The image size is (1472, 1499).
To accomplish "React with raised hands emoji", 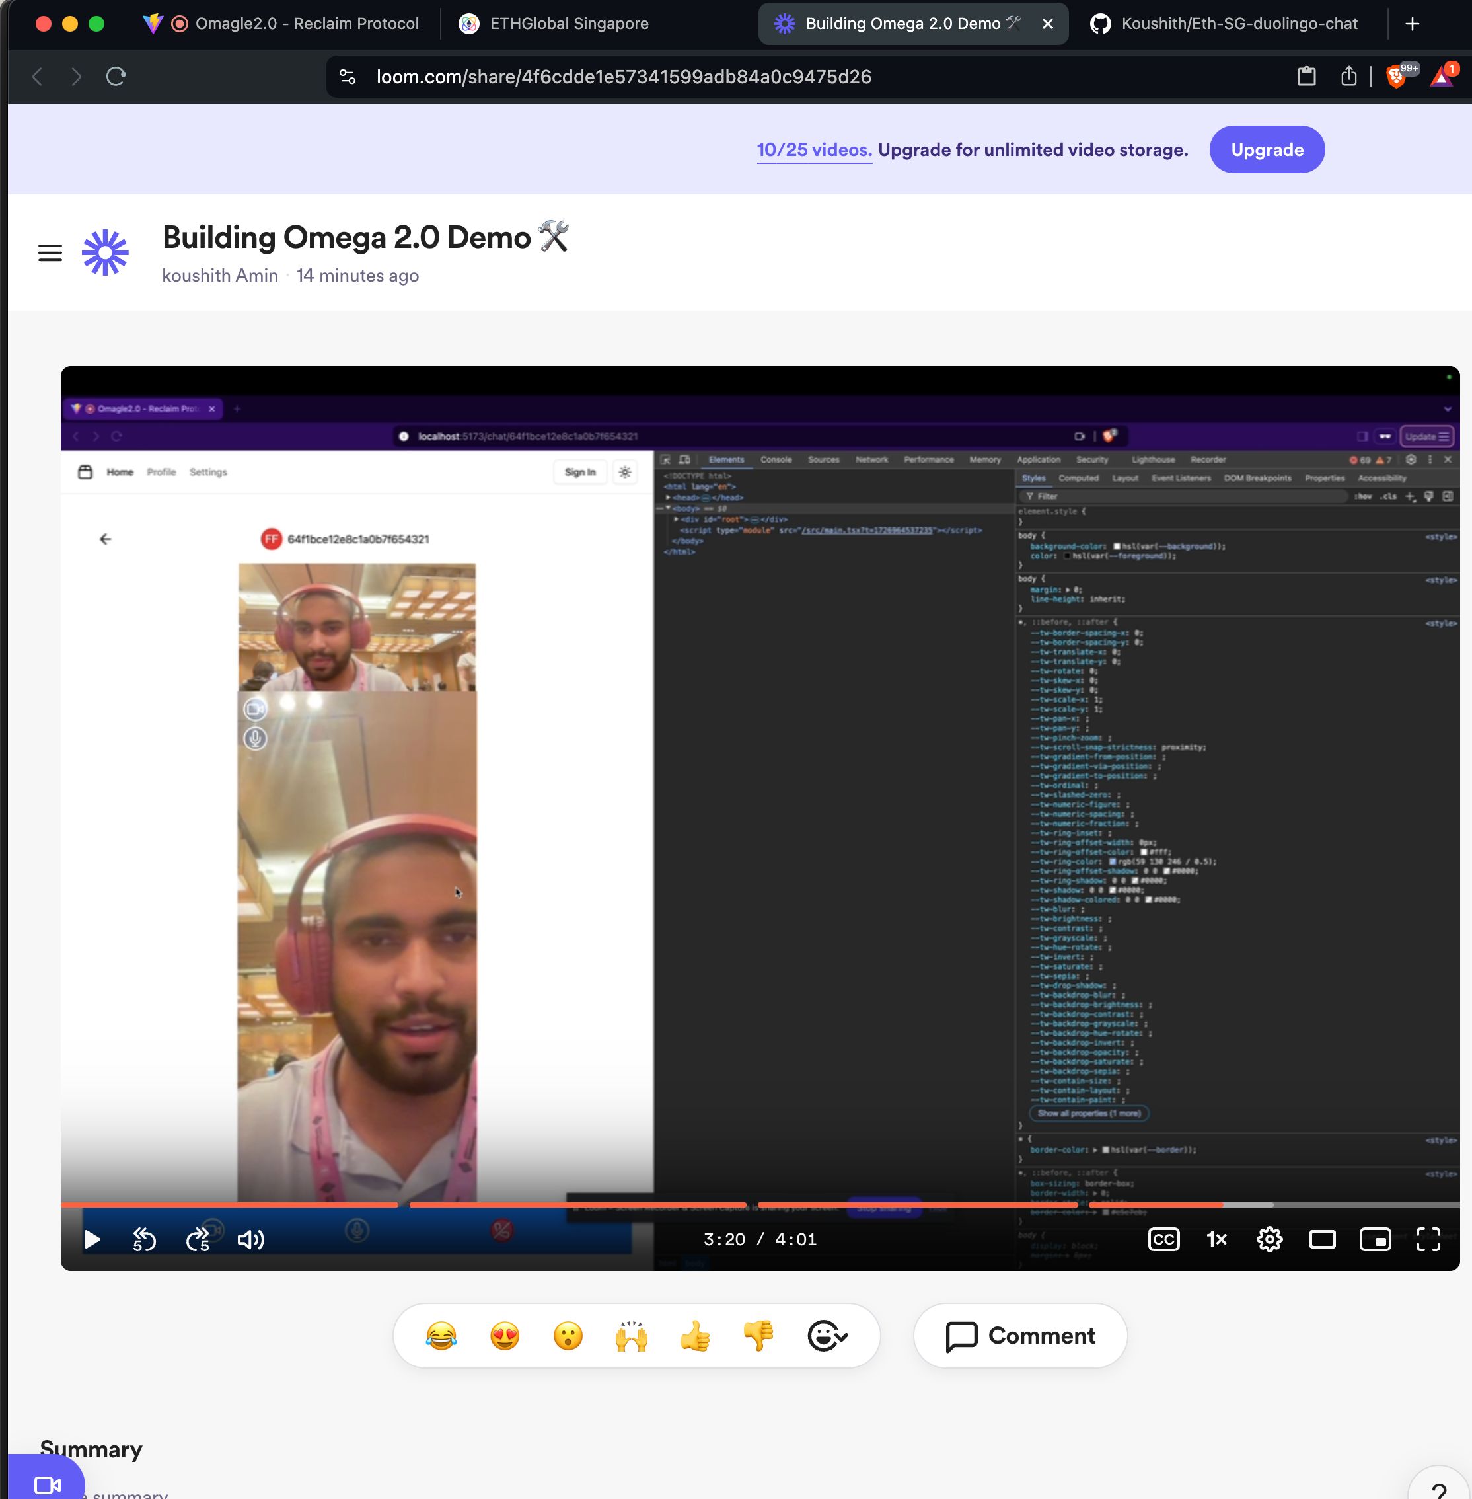I will tap(632, 1336).
